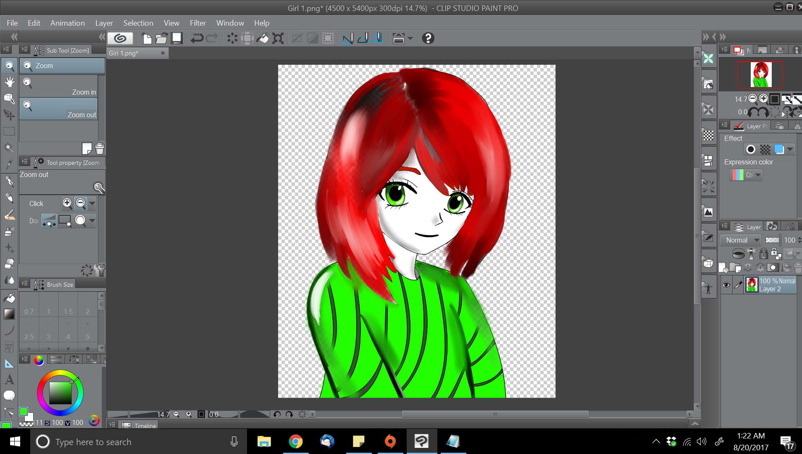
Task: Toggle Lock Layer in Layer panel
Action: [x=764, y=253]
